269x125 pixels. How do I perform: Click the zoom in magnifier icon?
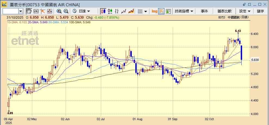59,11
